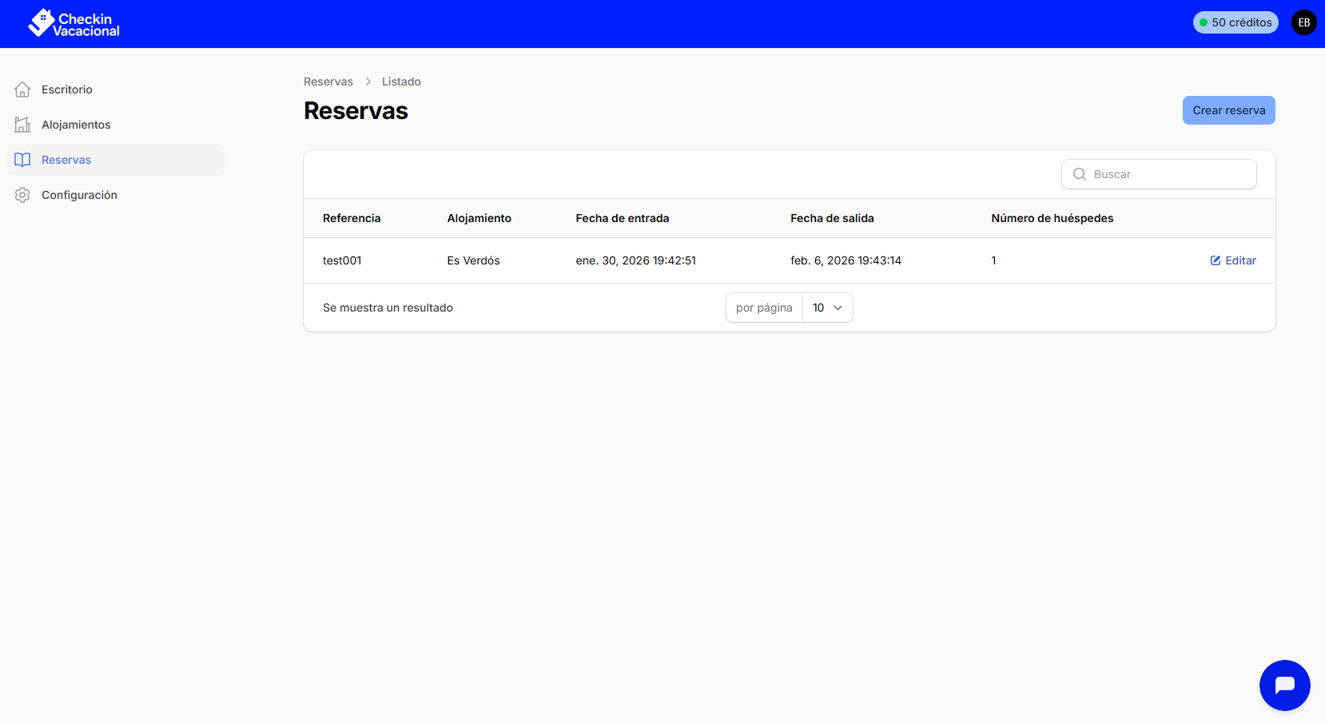Click the test001 reference link
Viewport: 1325px width, 723px height.
[x=341, y=260]
